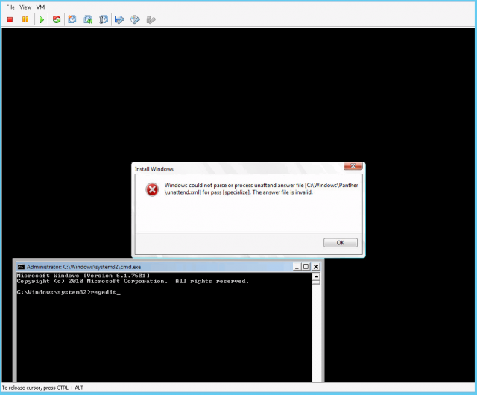The width and height of the screenshot is (477, 395).
Task: Open the View menu
Action: point(25,7)
